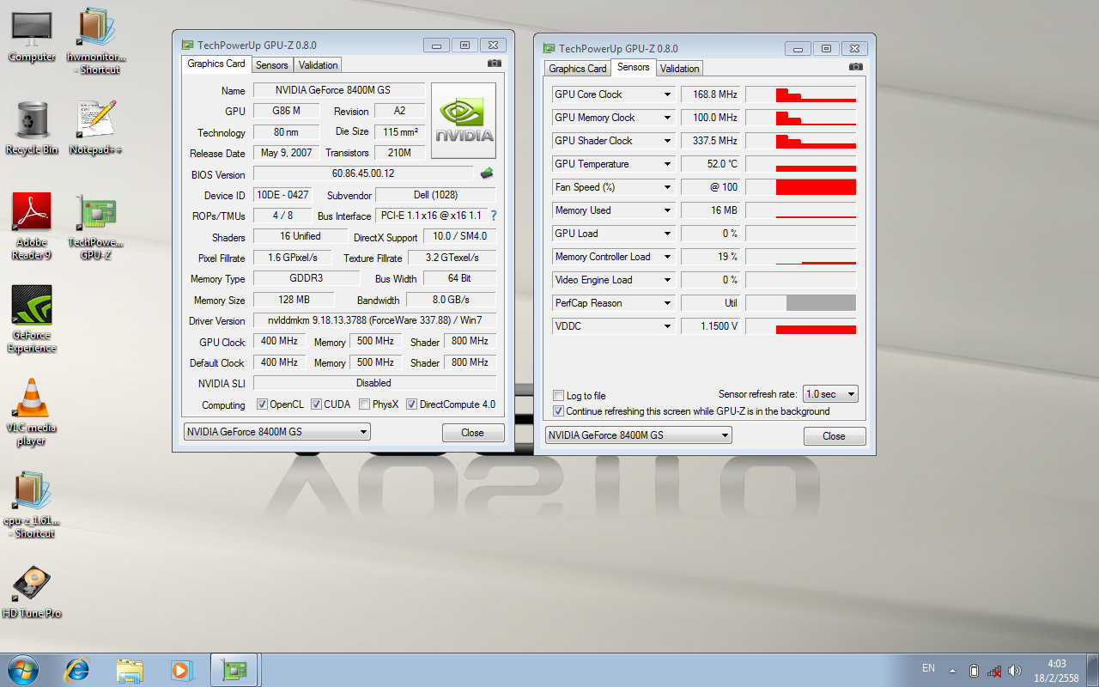This screenshot has width=1099, height=687.
Task: Click the BIOS save chip icon
Action: [487, 173]
